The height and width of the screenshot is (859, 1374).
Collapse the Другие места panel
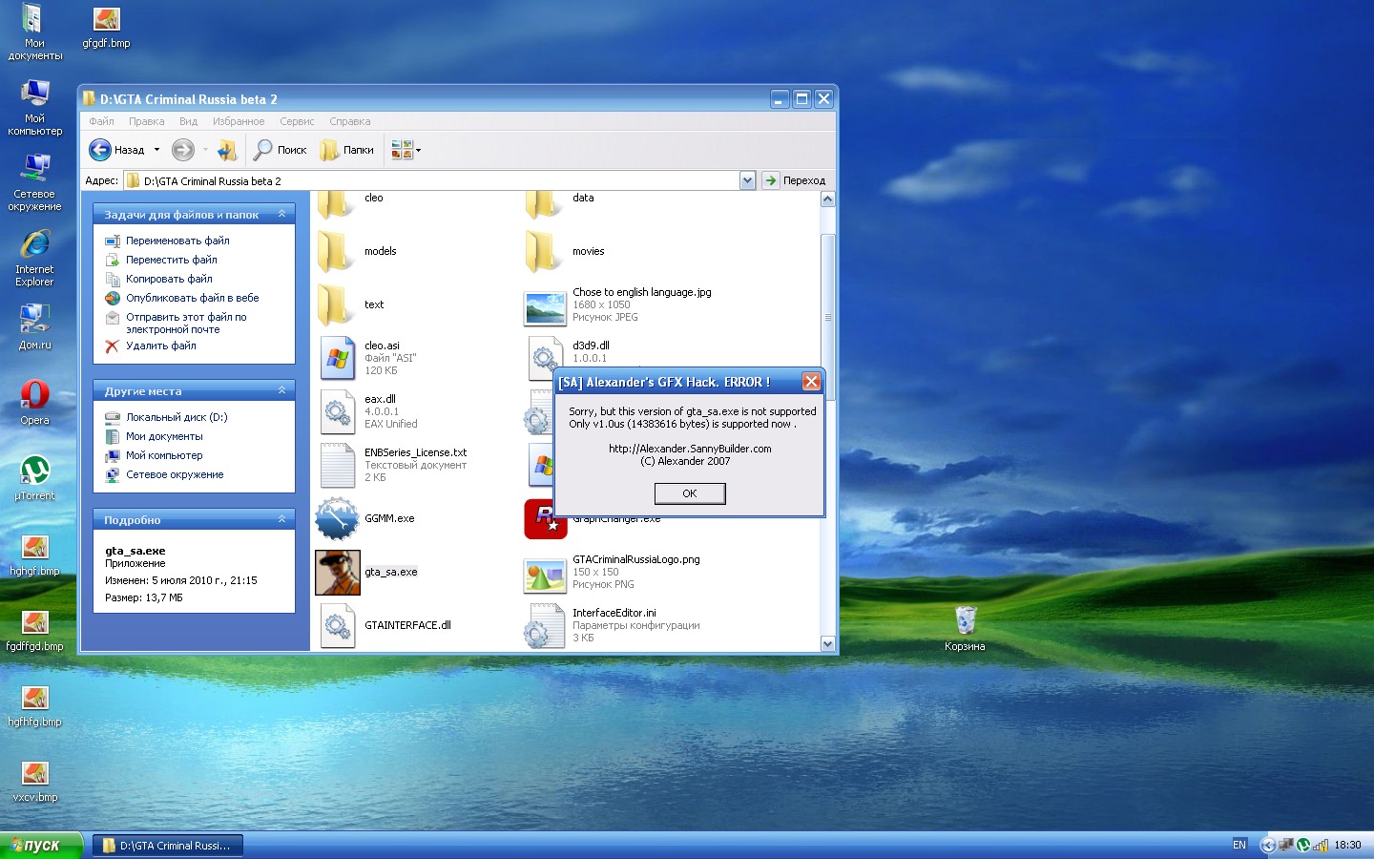coord(281,390)
